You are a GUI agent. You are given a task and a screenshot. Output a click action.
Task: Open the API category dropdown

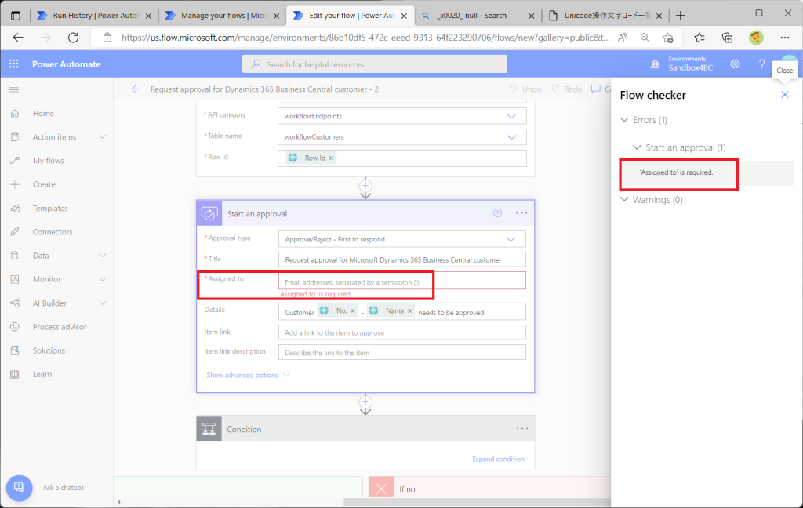tap(511, 116)
